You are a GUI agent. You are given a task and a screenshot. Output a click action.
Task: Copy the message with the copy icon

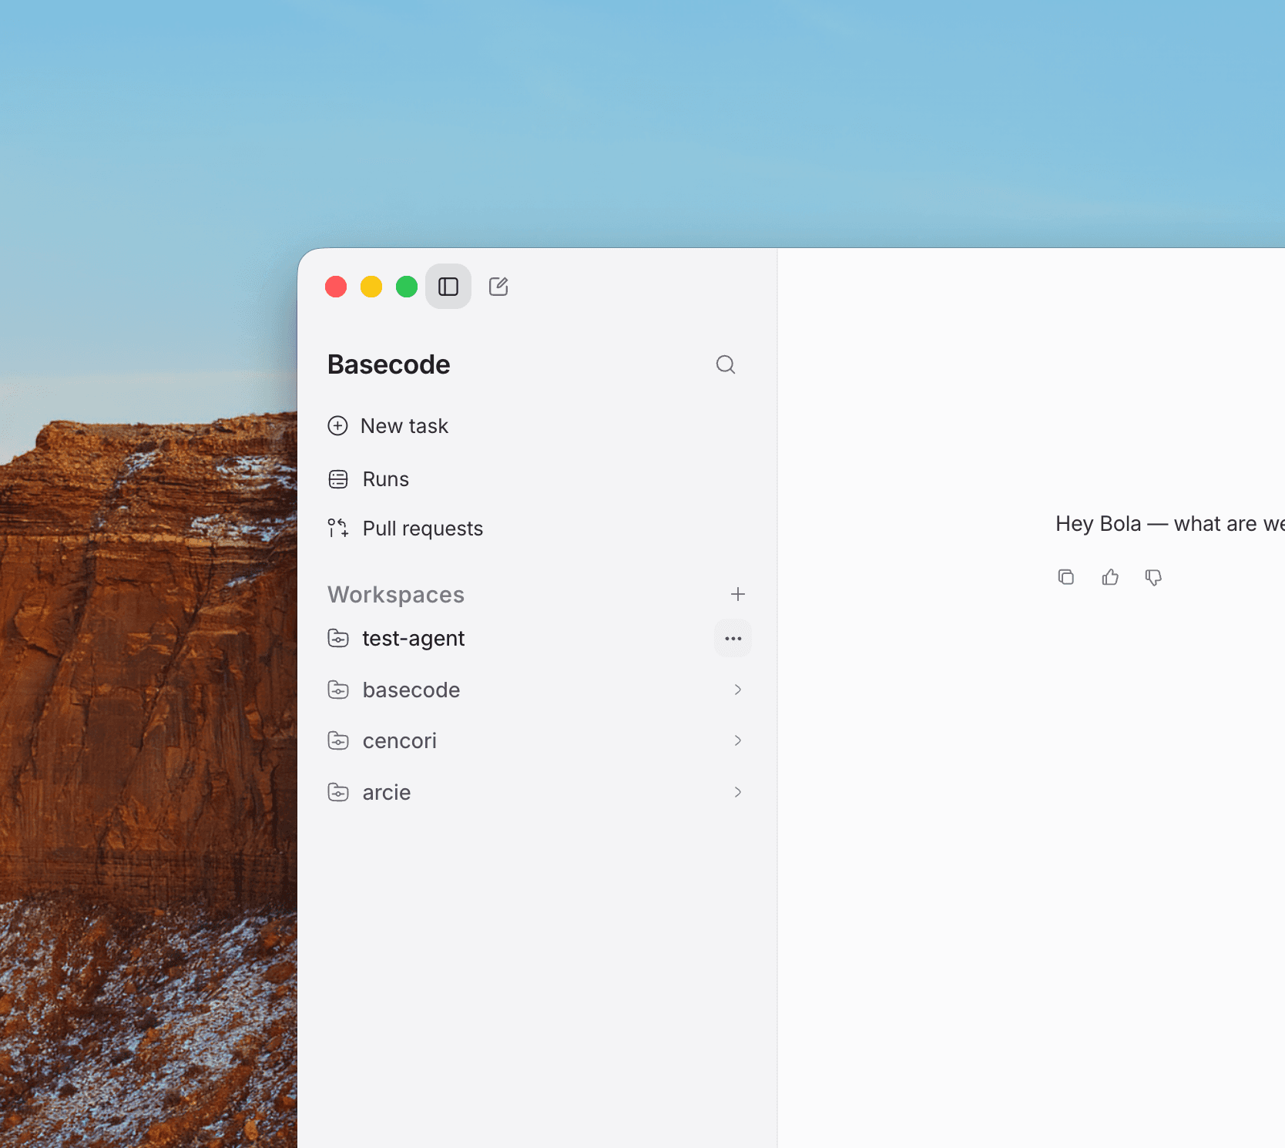[1066, 577]
